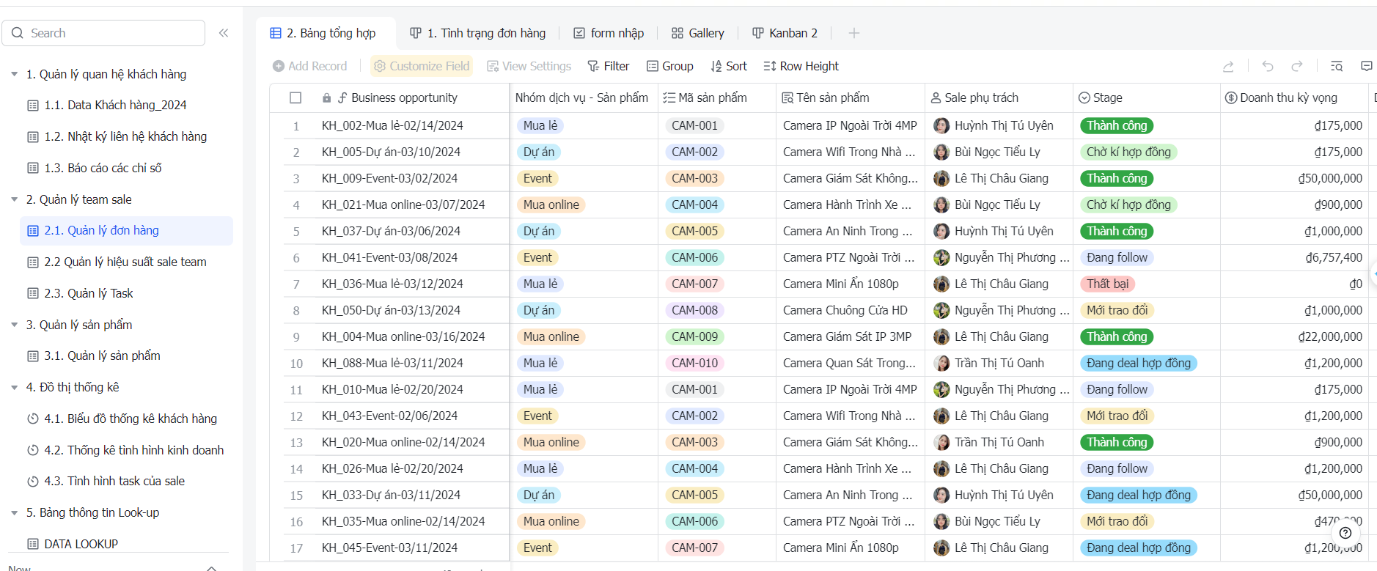1377x571 pixels.
Task: Click the Doanh thu kỳ vọng currency icon
Action: pos(1231,97)
